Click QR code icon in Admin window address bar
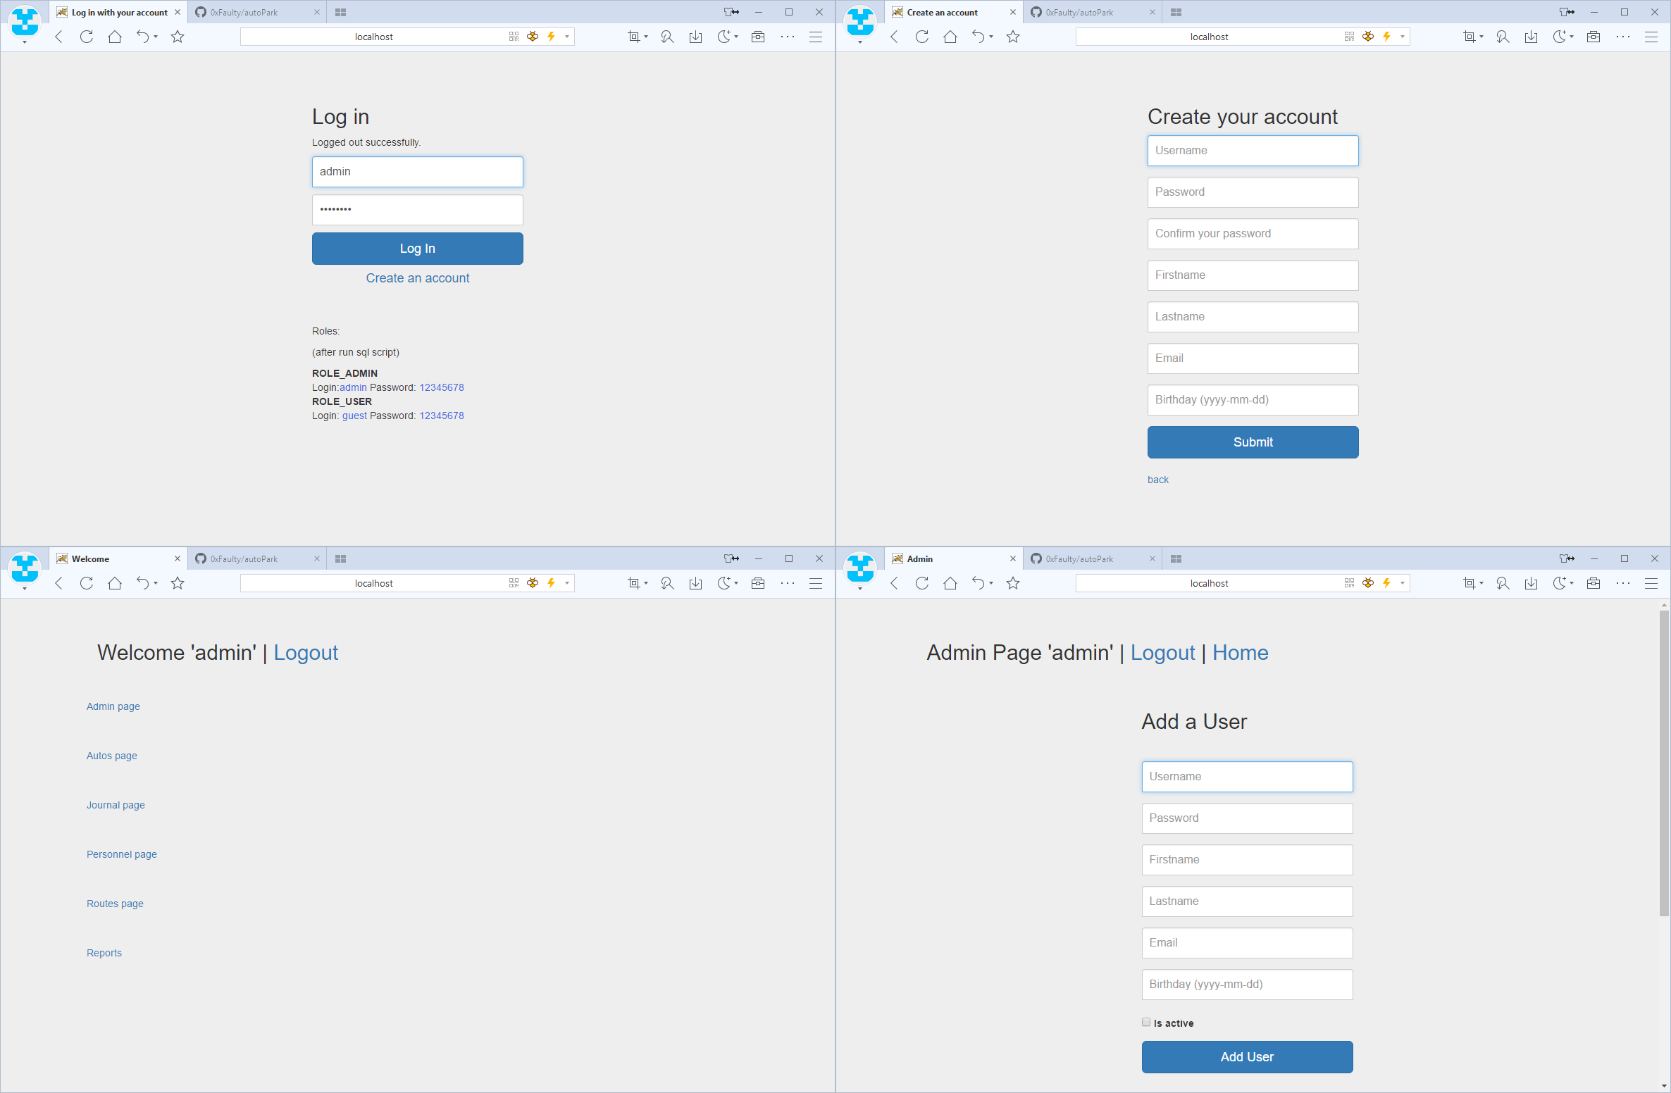Screen dimensions: 1671x1093 point(1349,583)
